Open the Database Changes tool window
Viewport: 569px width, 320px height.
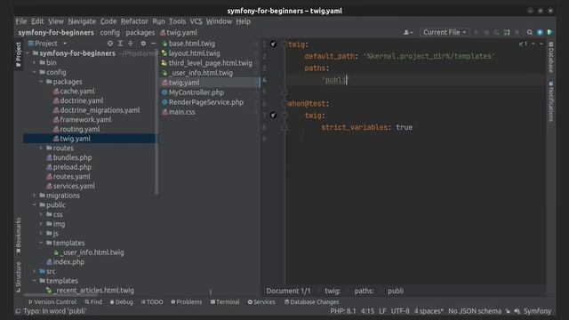tap(311, 302)
